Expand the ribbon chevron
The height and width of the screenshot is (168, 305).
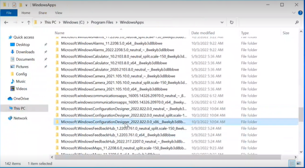(x=294, y=13)
